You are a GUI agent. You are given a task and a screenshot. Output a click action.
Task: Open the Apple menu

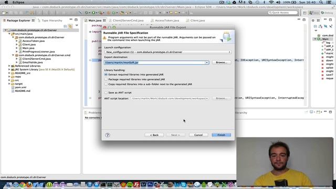coord(6,2)
